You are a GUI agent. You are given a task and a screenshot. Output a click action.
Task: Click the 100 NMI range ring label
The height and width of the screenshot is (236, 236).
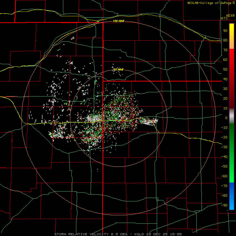point(119,21)
